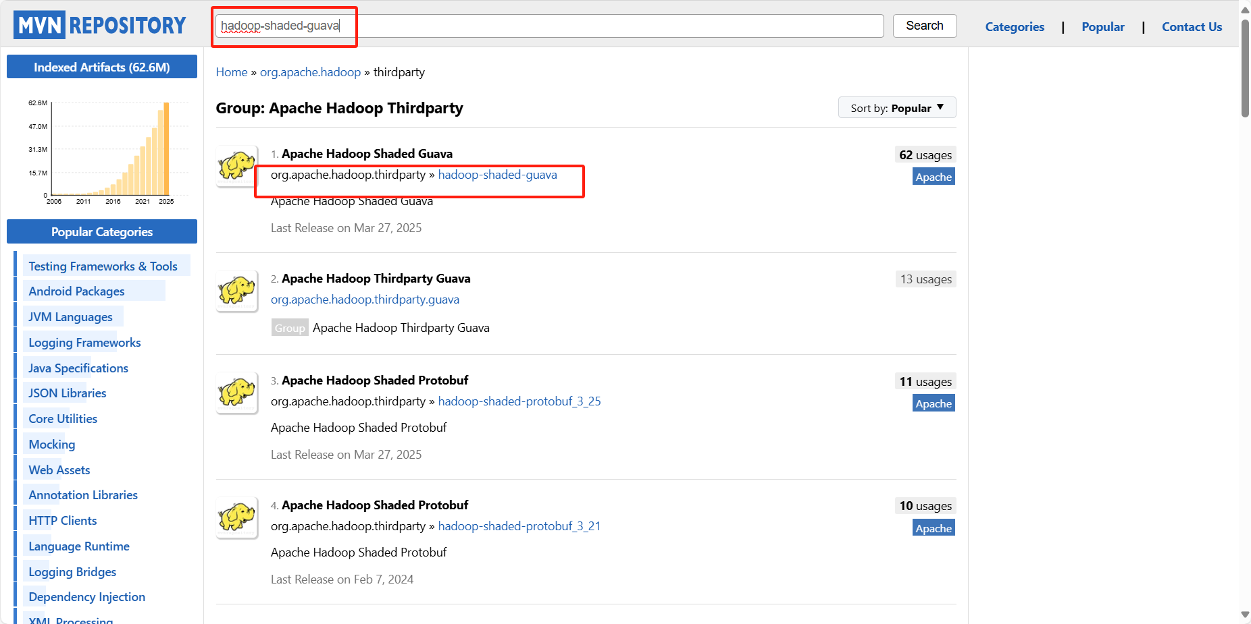Open the hadoop-shaded-protobuf_3_25 link

point(519,401)
